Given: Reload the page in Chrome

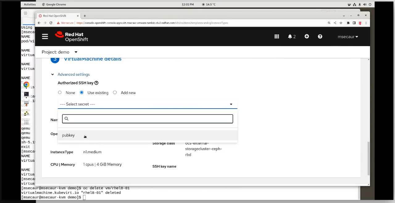Looking at the screenshot, I should [51, 23].
